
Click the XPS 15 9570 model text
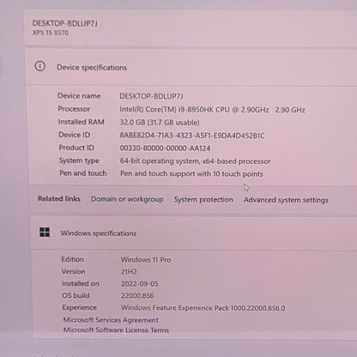point(51,33)
